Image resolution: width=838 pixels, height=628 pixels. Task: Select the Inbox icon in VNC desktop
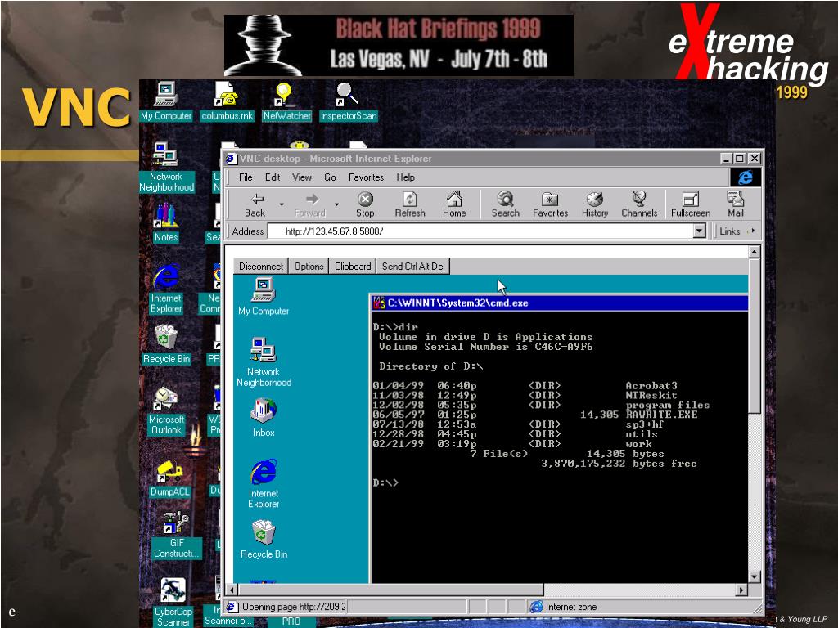click(264, 418)
